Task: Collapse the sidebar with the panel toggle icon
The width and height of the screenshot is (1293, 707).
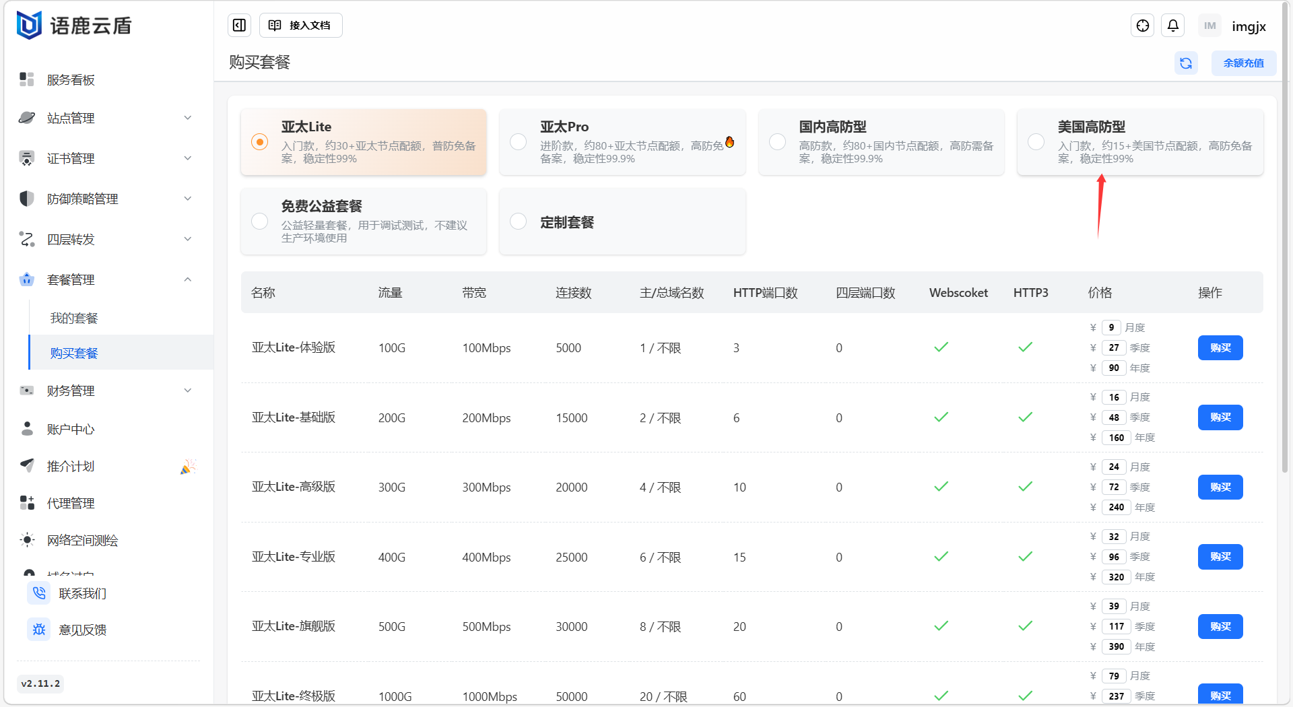Action: point(239,26)
